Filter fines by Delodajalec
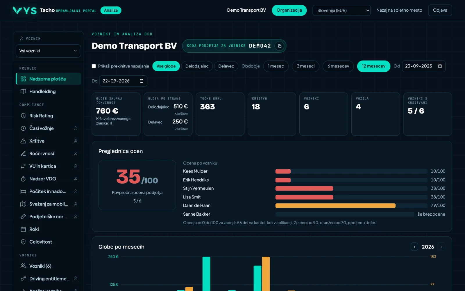Viewport: 465px width, 291px height. [x=197, y=66]
